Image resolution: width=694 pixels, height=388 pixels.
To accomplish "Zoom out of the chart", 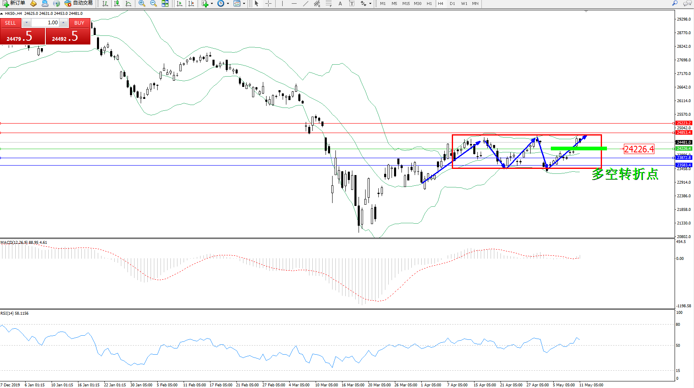I will coord(153,4).
